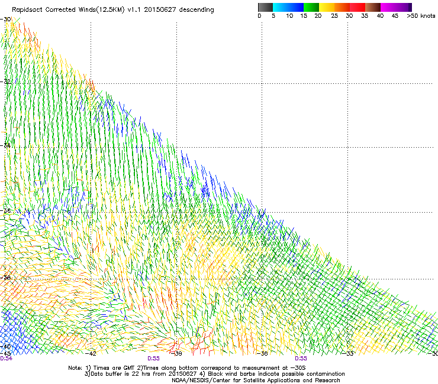This screenshot has height=384, width=438.
Task: Click the "-33" longitude label on the bottom axis
Action: (x=348, y=354)
